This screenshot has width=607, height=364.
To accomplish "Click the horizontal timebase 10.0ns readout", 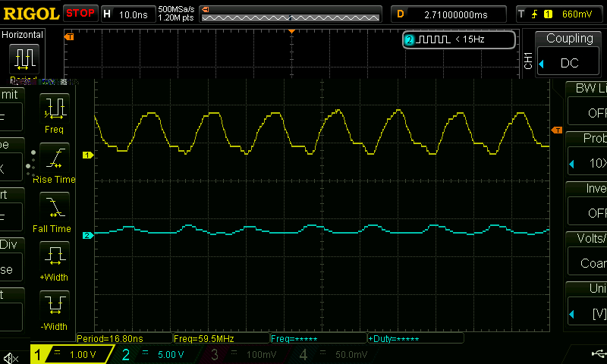I will click(x=134, y=14).
